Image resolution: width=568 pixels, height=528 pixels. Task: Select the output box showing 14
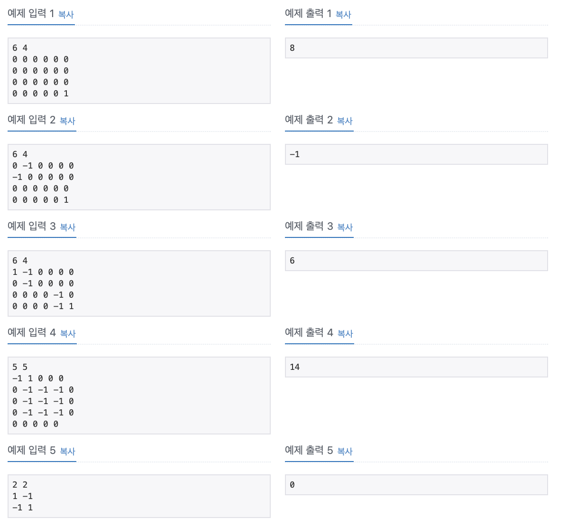416,367
